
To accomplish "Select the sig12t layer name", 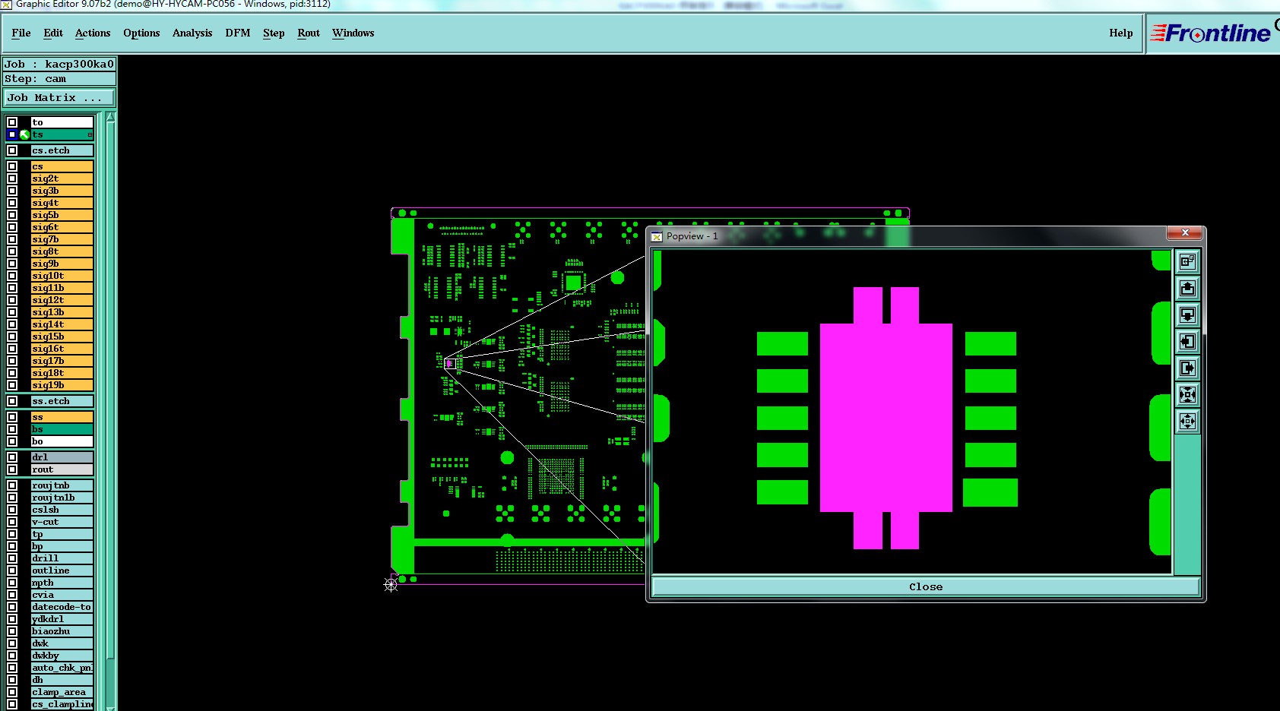I will (x=62, y=300).
